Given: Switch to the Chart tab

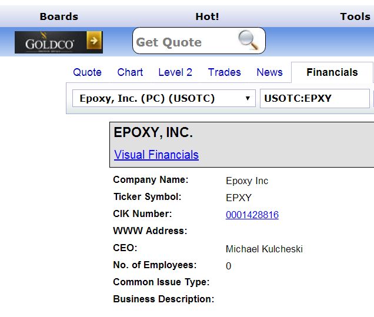Looking at the screenshot, I should (130, 72).
